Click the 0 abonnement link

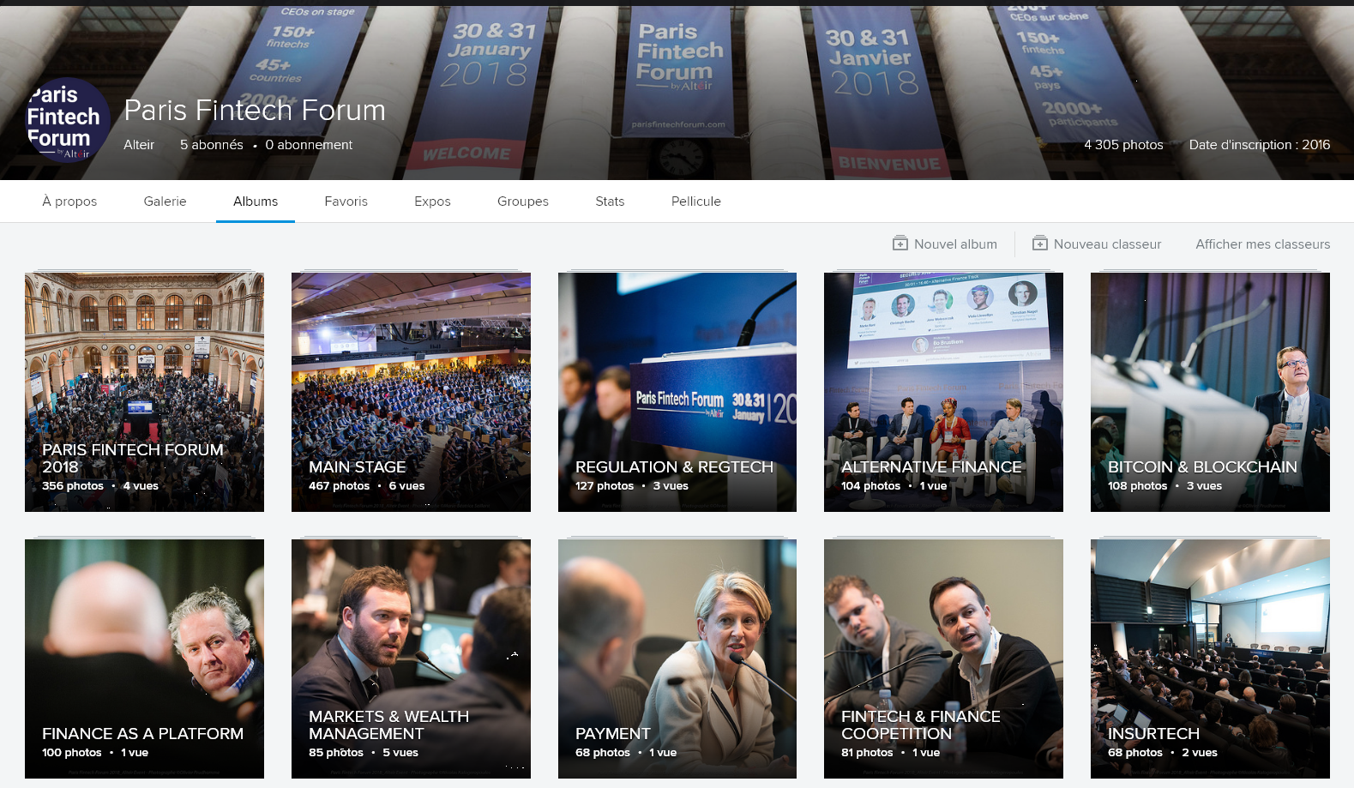(x=309, y=145)
